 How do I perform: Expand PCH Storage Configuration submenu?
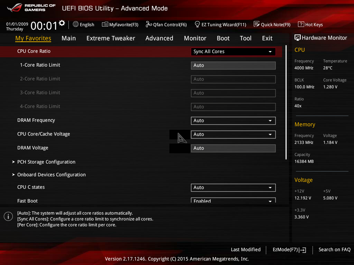point(46,162)
